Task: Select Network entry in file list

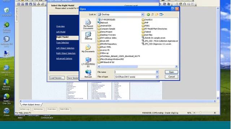Action: click(x=103, y=23)
